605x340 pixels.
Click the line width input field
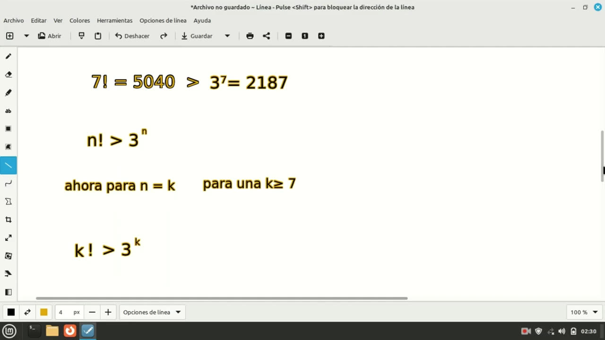[69, 312]
